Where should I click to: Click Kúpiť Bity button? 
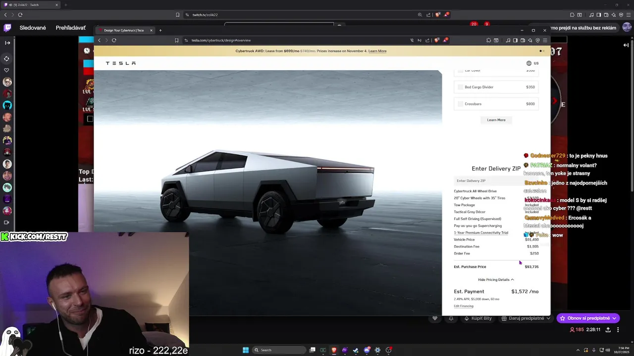point(478,318)
